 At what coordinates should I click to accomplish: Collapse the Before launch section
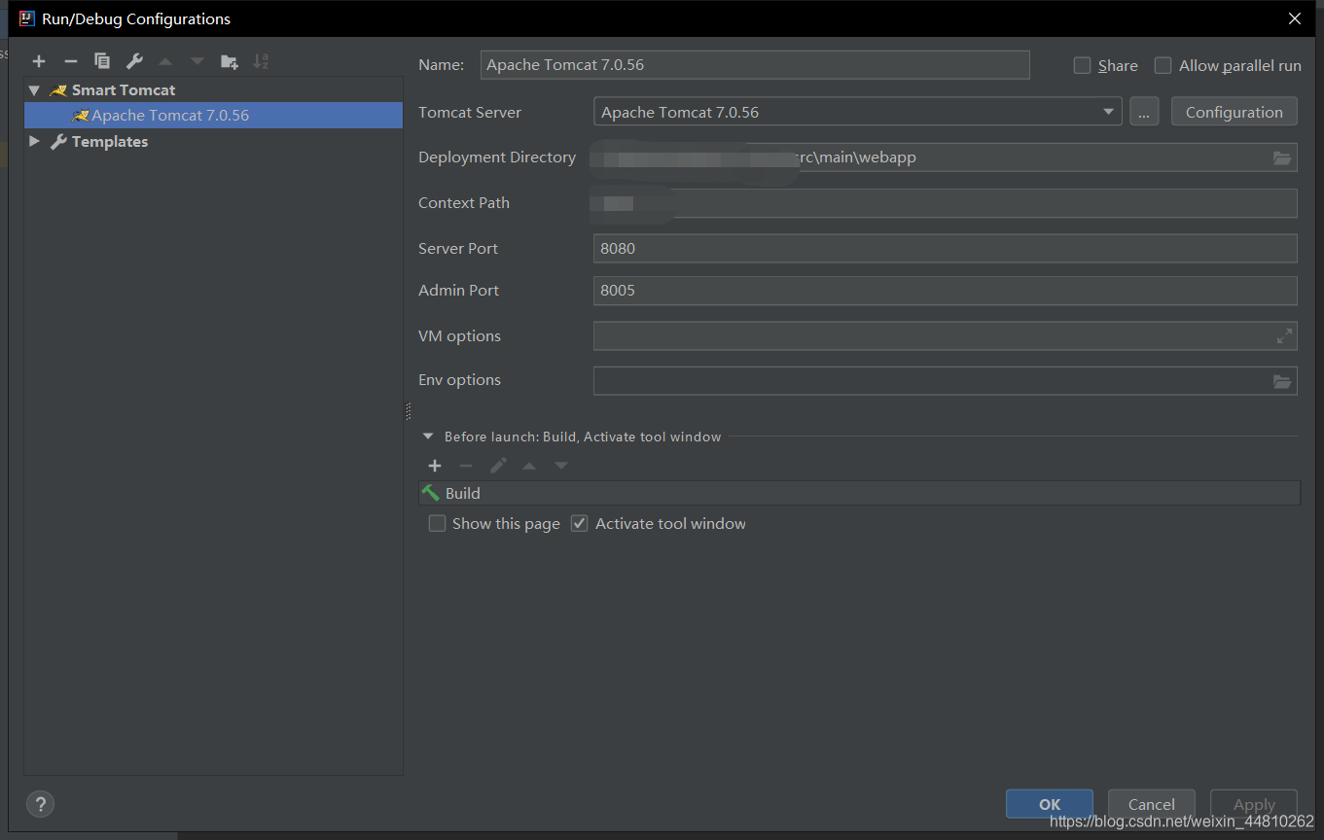point(428,437)
